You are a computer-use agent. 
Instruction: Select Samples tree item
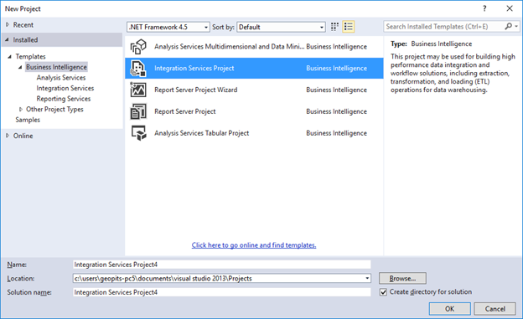tap(28, 120)
